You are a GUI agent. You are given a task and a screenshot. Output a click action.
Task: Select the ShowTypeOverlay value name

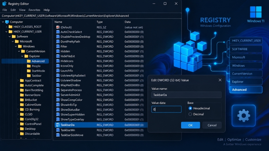[72, 120]
